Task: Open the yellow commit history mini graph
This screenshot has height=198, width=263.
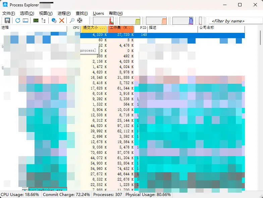Action: 130,21
